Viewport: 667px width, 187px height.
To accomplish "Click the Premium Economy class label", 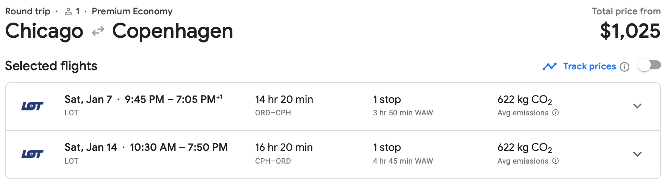I will (132, 11).
